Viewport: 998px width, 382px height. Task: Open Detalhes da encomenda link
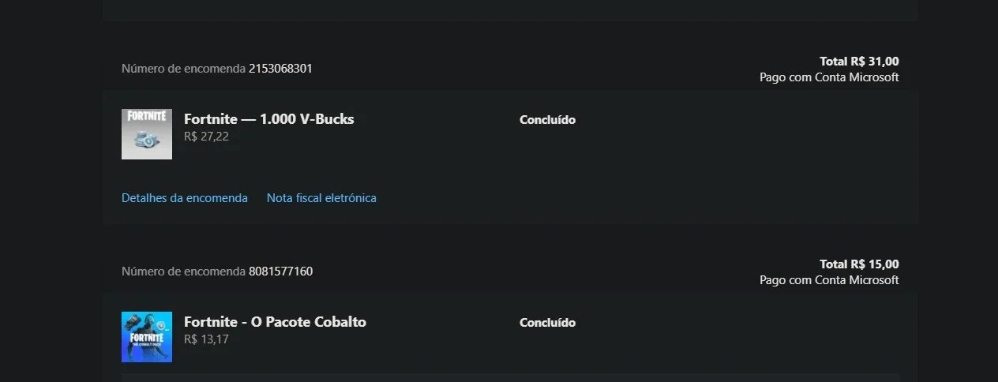tap(185, 198)
